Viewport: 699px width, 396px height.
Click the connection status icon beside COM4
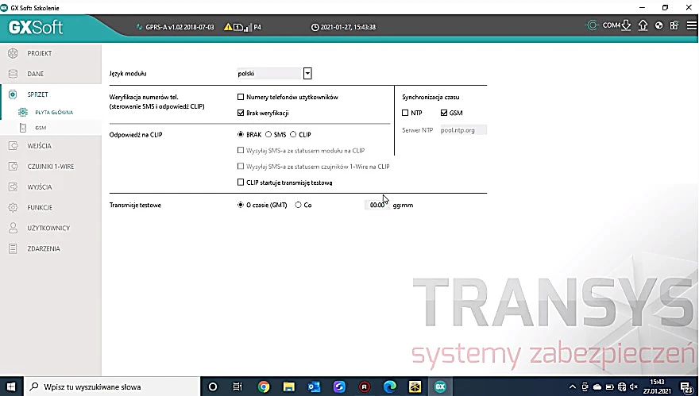click(x=592, y=25)
